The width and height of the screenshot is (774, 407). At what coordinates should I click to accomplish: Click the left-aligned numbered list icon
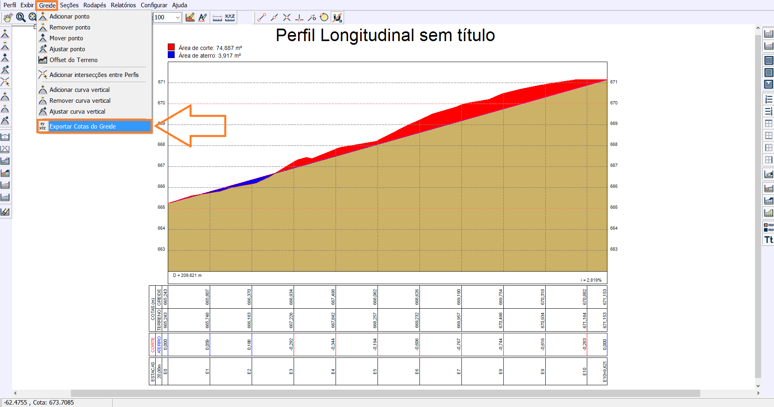pyautogui.click(x=769, y=99)
